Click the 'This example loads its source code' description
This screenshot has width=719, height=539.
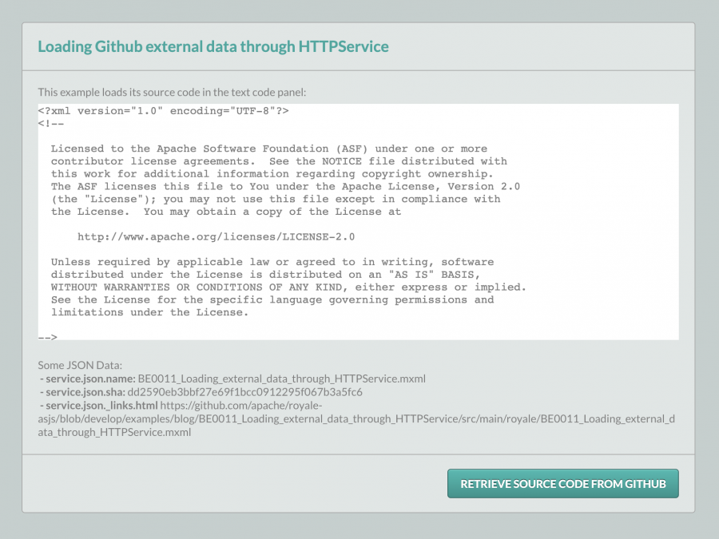[x=172, y=92]
